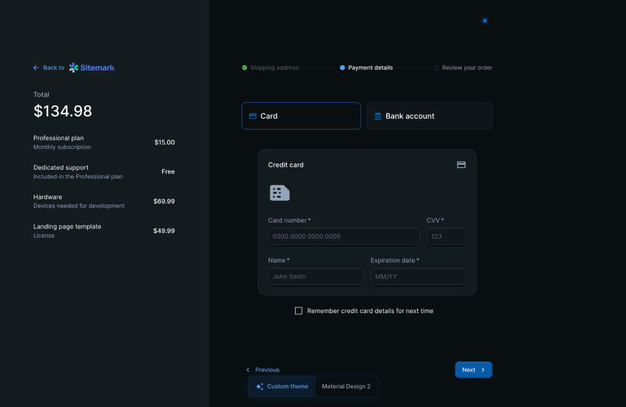Click the green Shipping address checkmark icon
This screenshot has width=626, height=407.
(245, 68)
